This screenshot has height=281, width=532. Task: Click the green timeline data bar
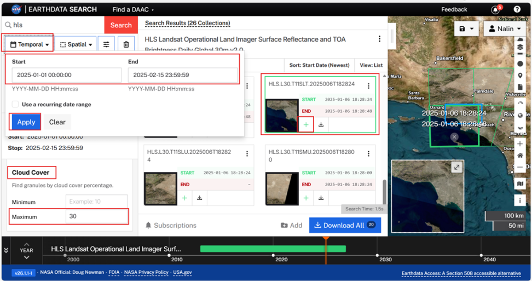273,249
